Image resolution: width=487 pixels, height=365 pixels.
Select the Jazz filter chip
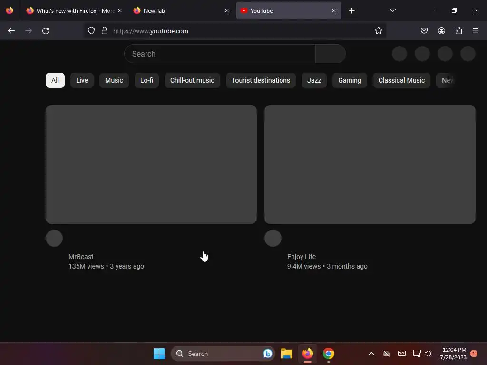click(x=314, y=80)
